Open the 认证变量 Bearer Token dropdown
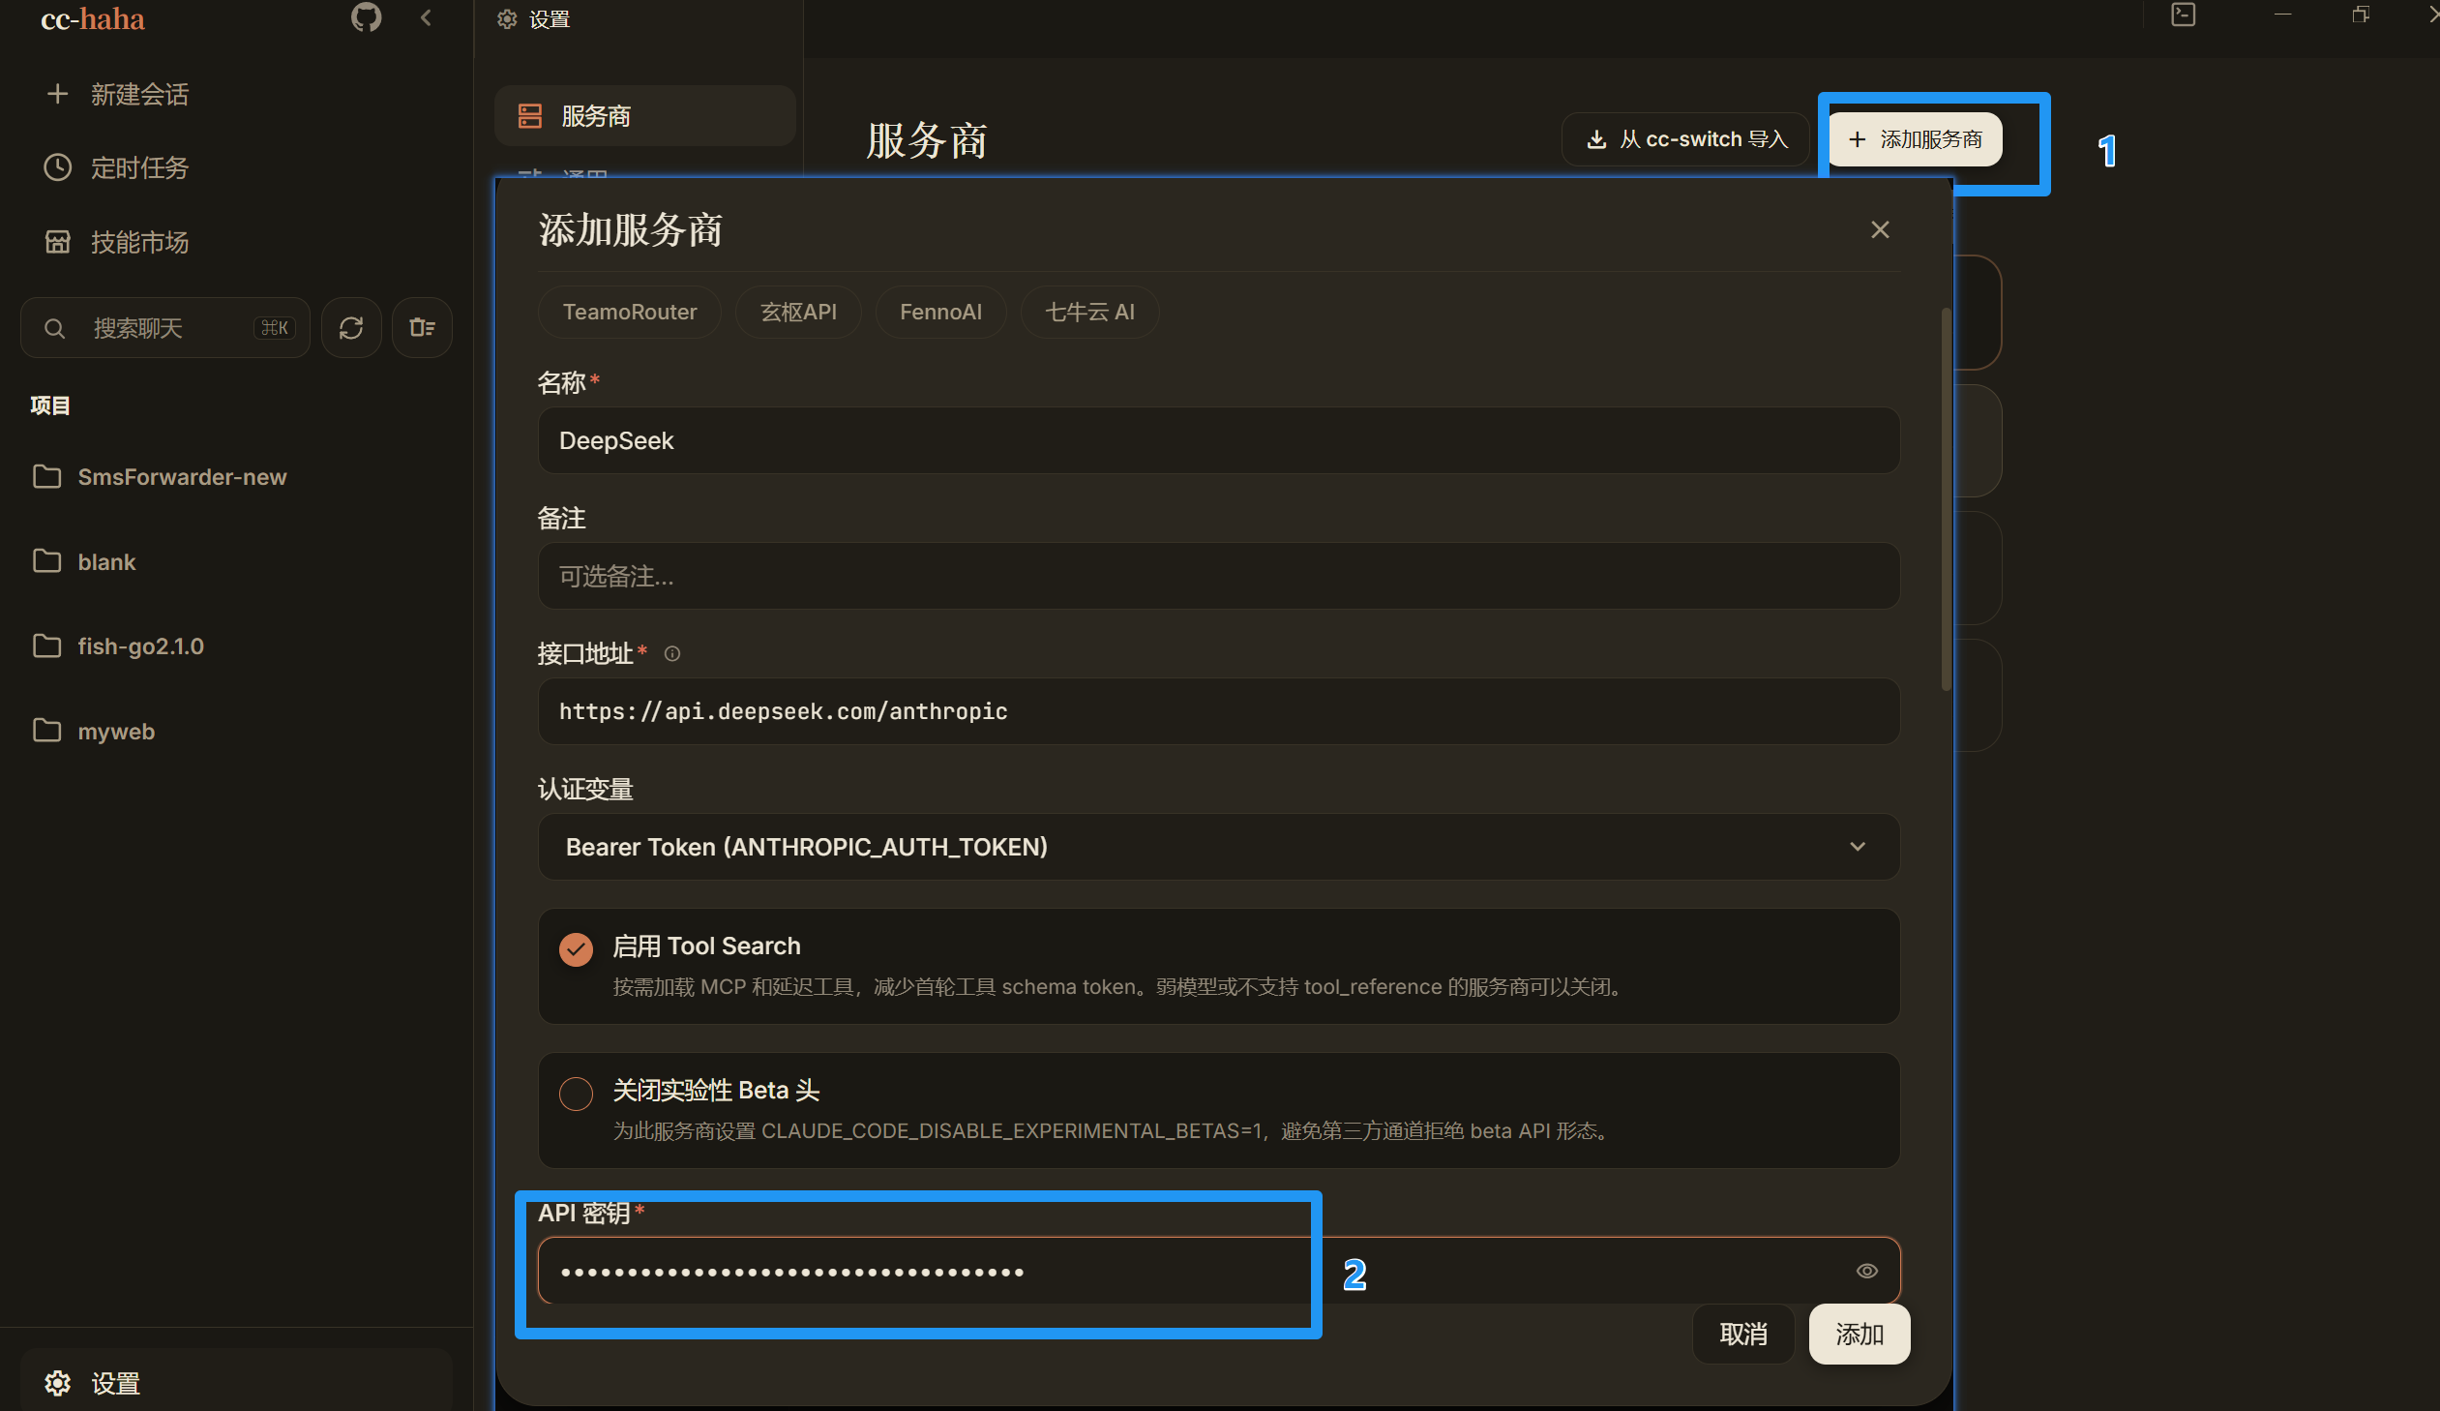Screen dimensions: 2440x1411 click(1219, 848)
